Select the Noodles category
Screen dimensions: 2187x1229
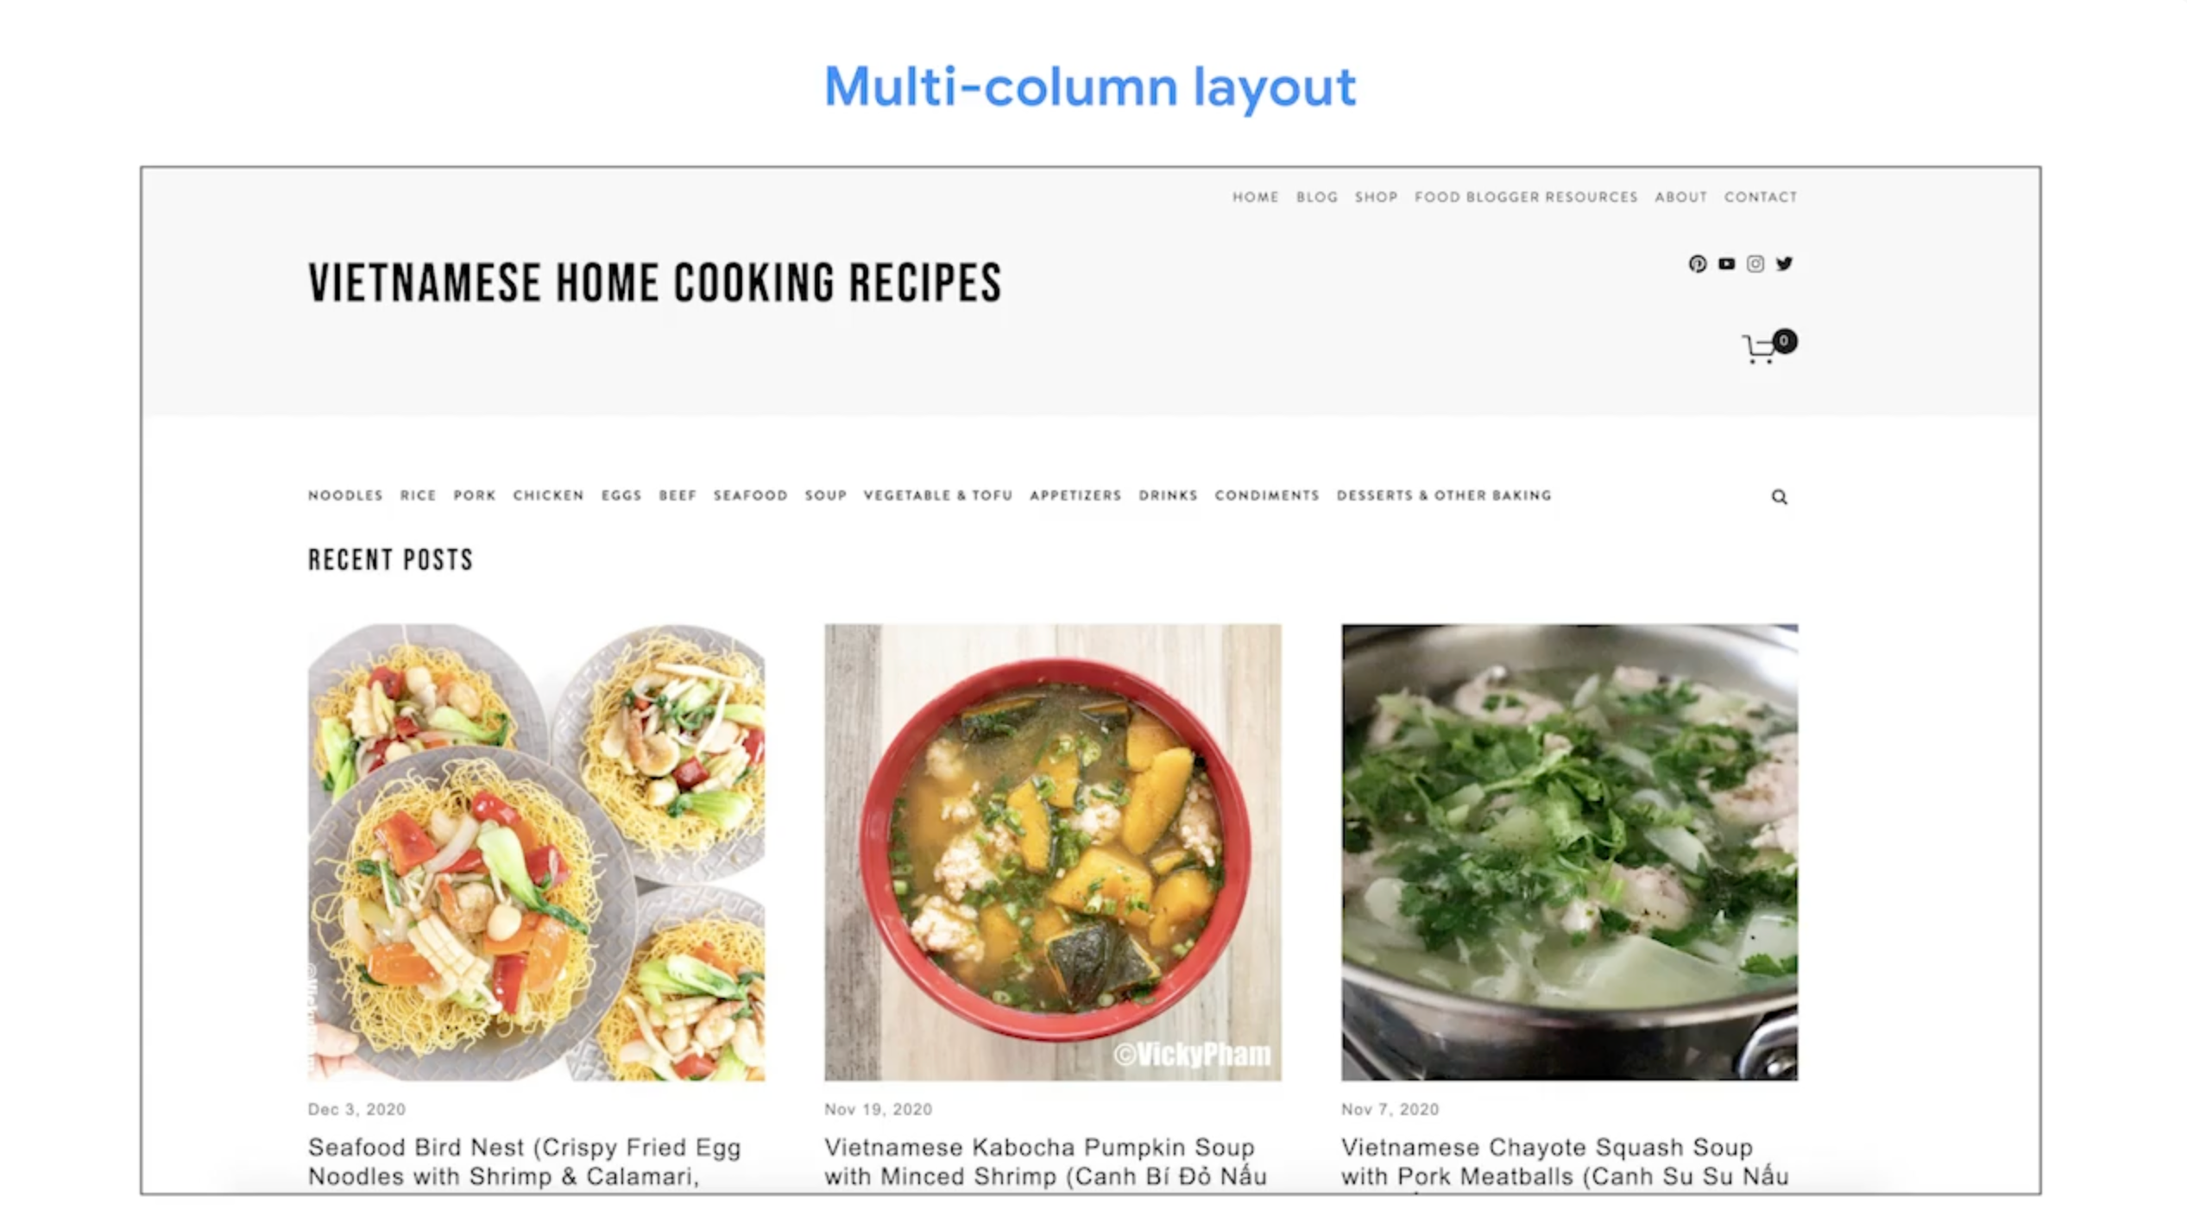345,495
